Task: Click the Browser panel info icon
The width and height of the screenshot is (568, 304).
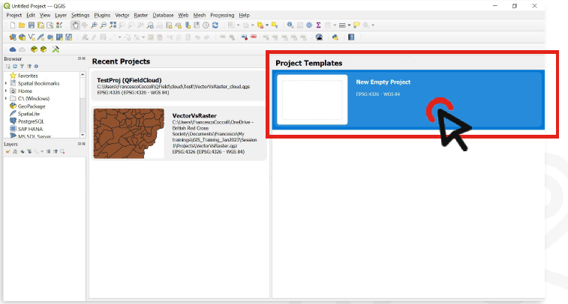Action: (36, 67)
